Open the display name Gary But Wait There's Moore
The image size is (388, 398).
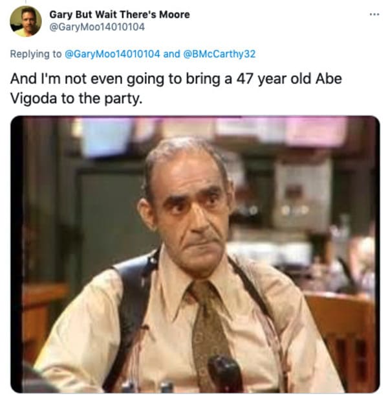tap(120, 14)
